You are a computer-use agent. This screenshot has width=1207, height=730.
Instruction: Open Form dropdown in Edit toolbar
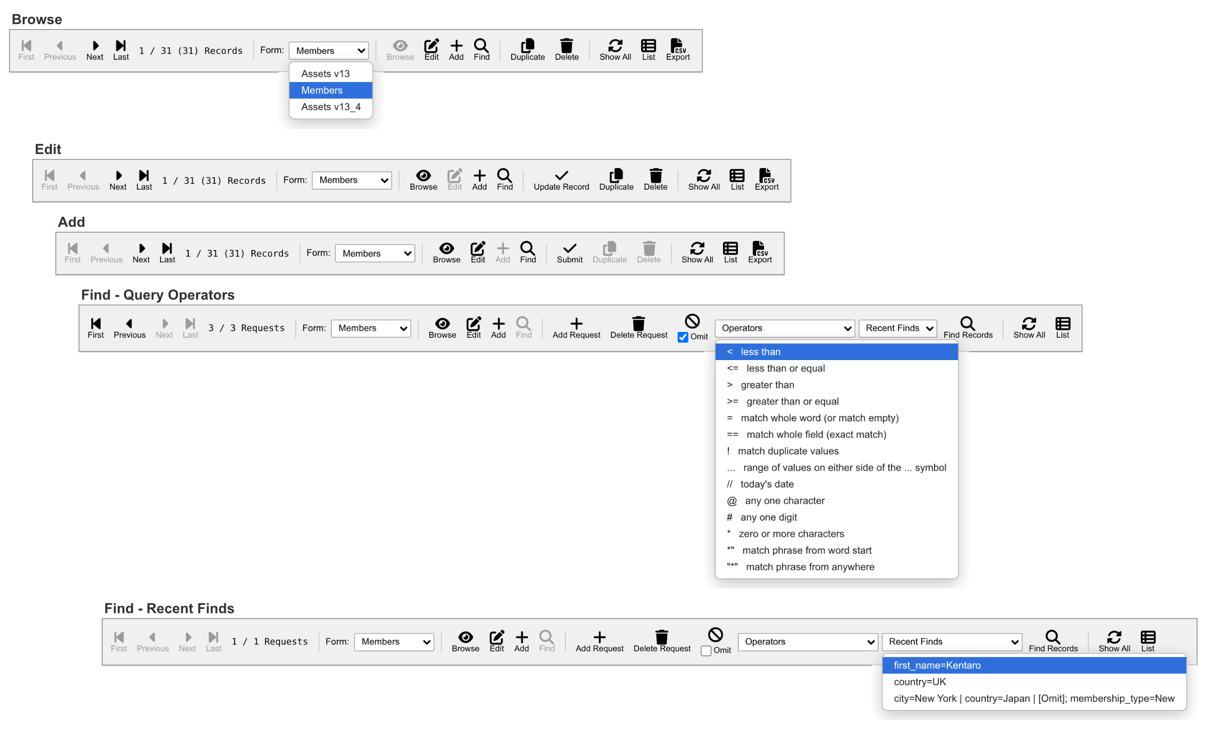point(352,180)
